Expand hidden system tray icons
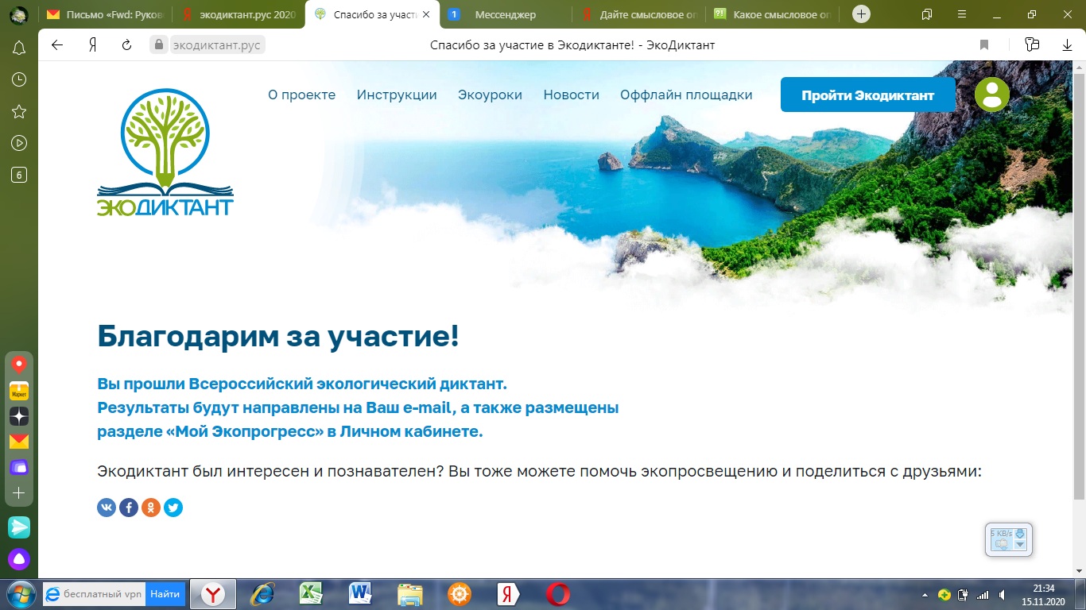Screen dimensions: 1086x610 click(x=925, y=594)
